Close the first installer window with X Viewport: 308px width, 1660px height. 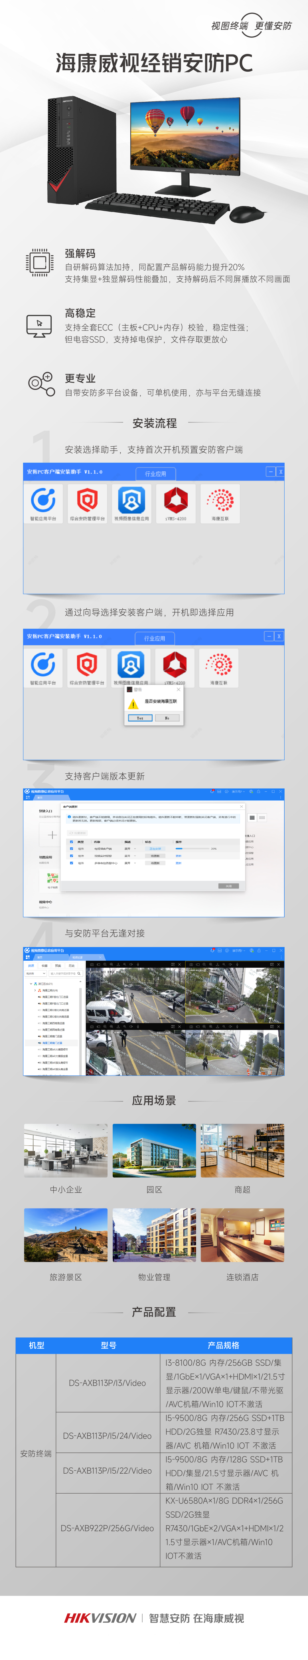280,472
